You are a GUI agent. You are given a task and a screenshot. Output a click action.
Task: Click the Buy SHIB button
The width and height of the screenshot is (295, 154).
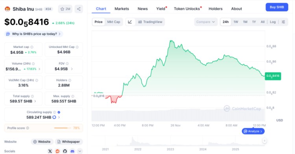[x=277, y=7]
